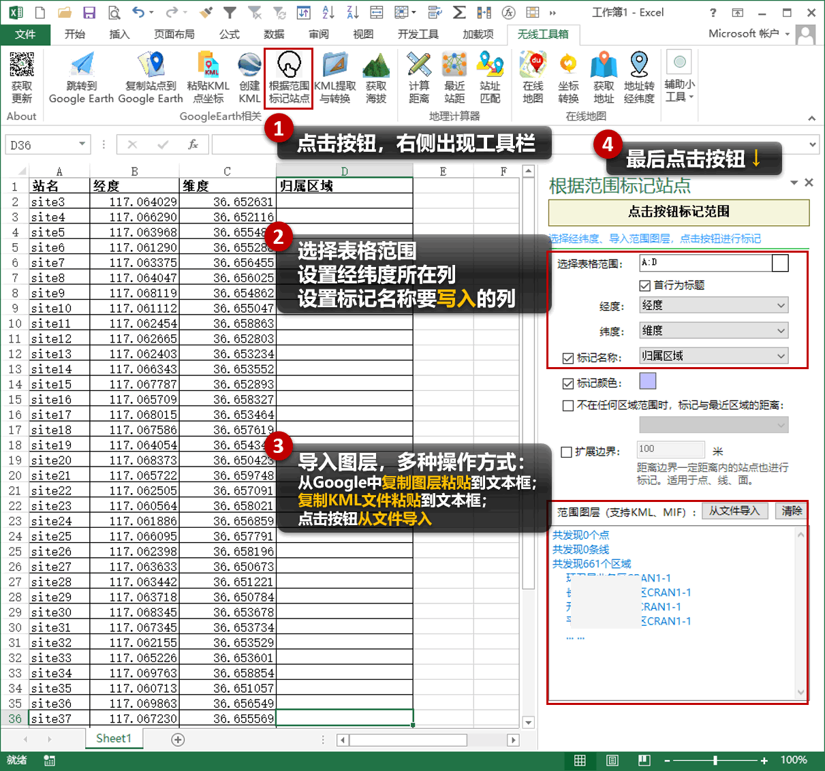Click 跳转到 Google Earth icon

(81, 77)
